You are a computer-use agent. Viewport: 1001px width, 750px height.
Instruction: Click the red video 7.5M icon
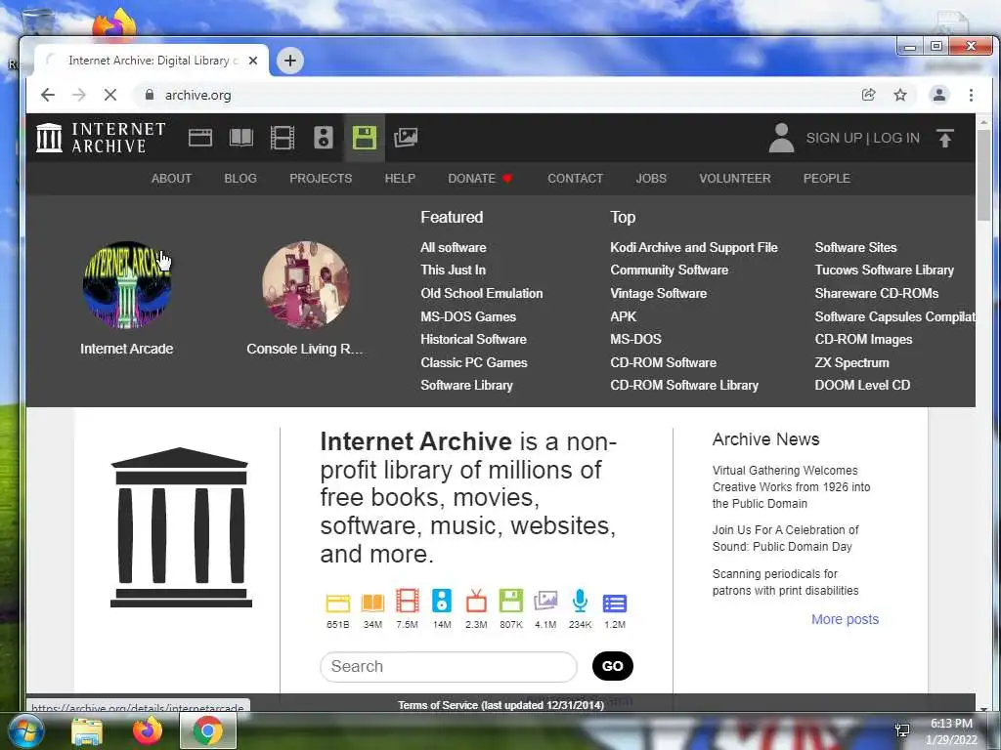click(408, 602)
